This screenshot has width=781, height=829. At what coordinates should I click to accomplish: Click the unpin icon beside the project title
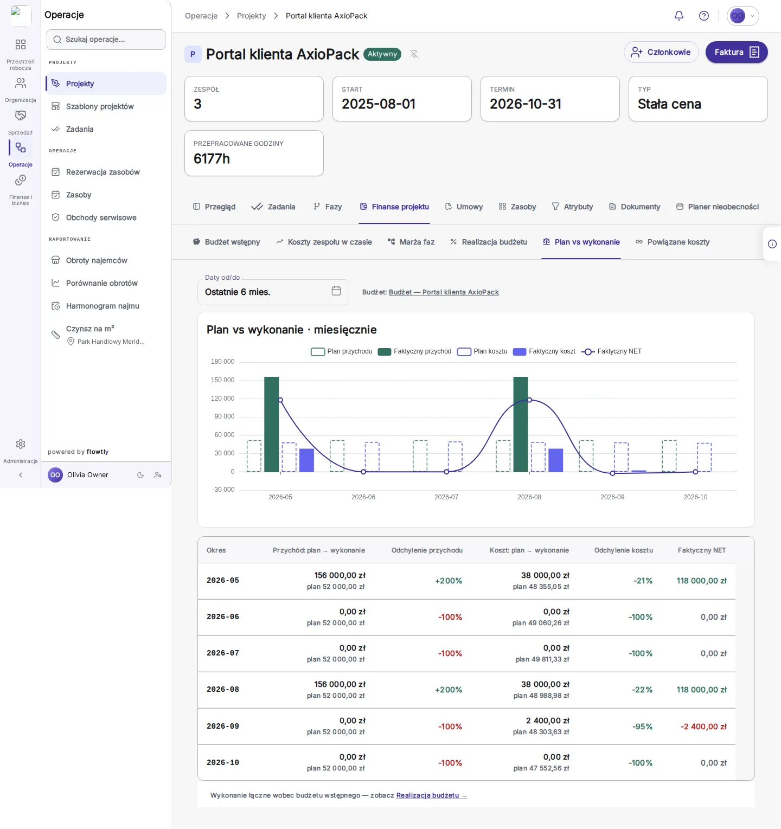point(414,54)
